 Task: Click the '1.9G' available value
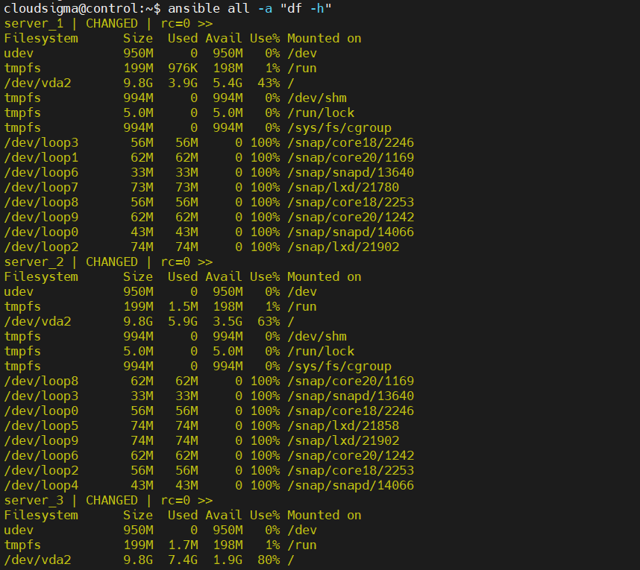[x=228, y=560]
